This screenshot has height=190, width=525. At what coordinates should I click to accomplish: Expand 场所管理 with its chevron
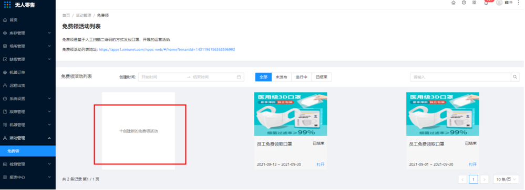pyautogui.click(x=49, y=47)
